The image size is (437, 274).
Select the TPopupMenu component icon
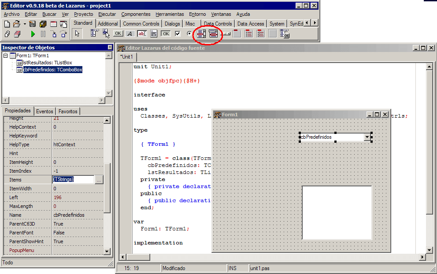(106, 33)
